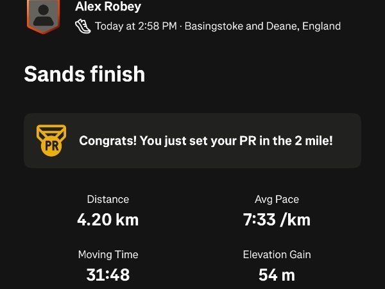Click the 'Today at 2:58 PM' timestamp

(x=135, y=26)
